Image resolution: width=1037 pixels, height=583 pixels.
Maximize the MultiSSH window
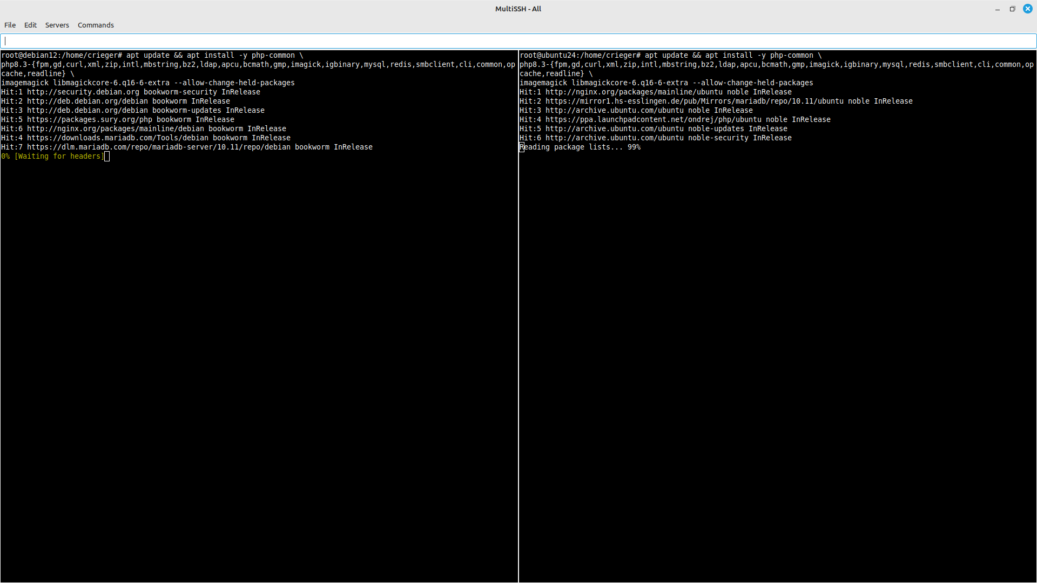[1012, 9]
